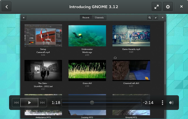Click the playback seek slider knob
The width and height of the screenshot is (188, 119).
pyautogui.click(x=92, y=103)
